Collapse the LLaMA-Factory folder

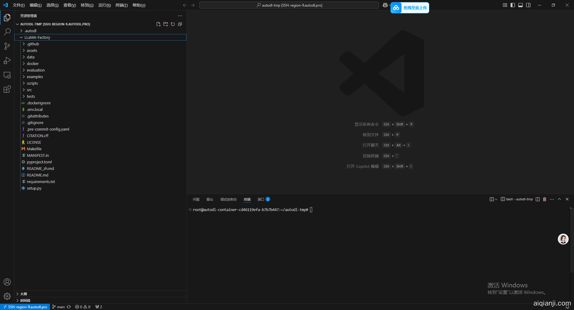(x=37, y=37)
